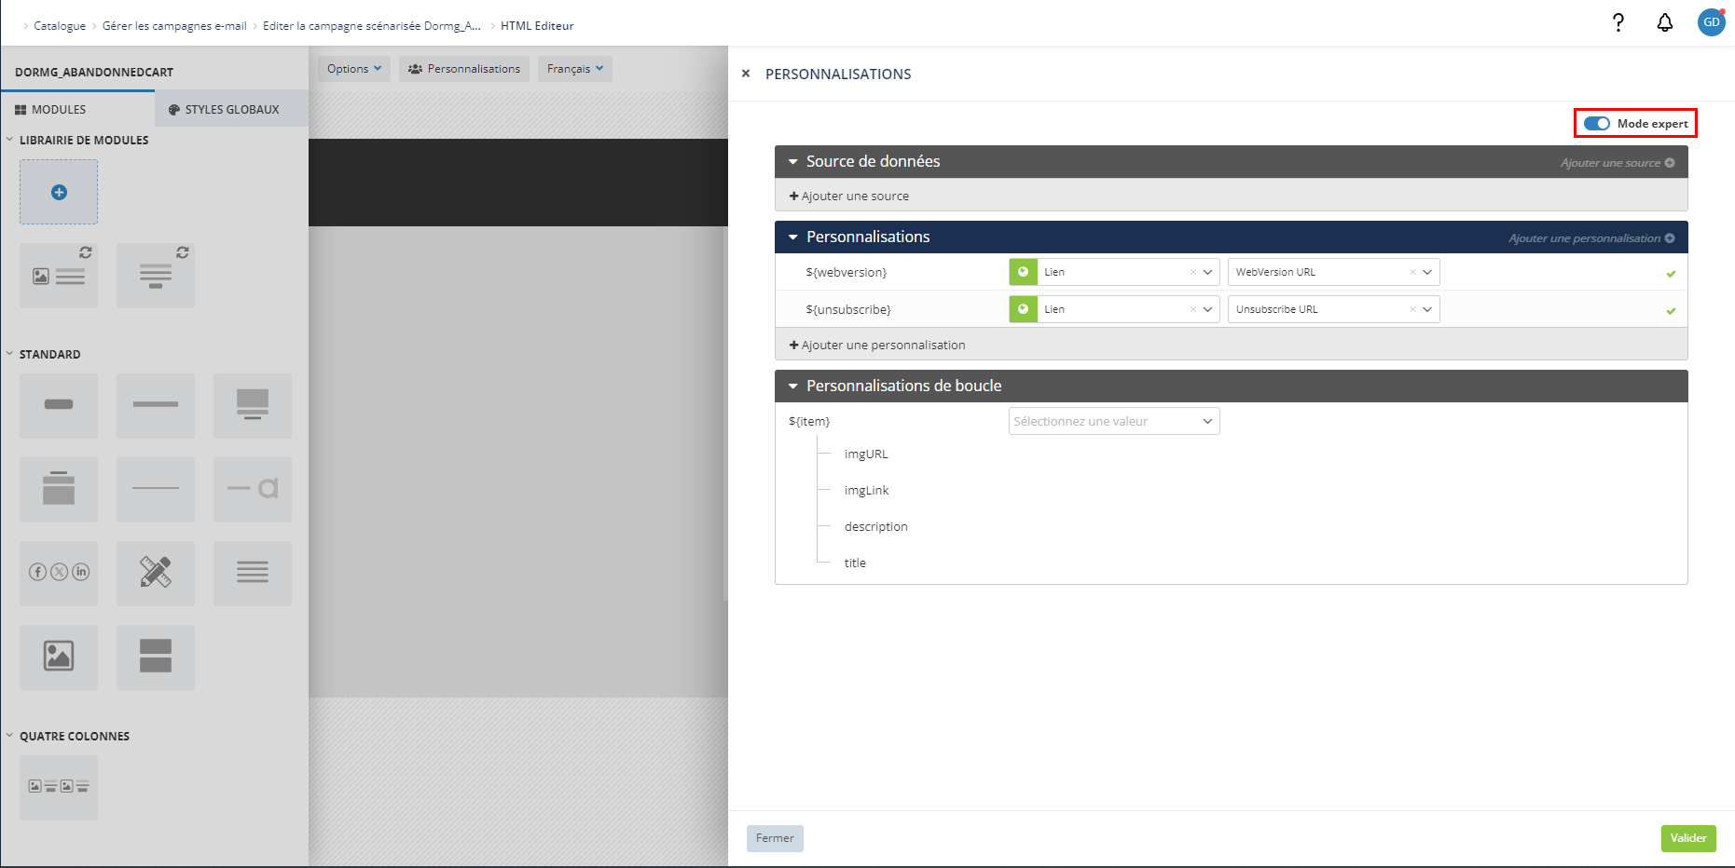This screenshot has width=1735, height=868.
Task: Go to Gérer les campagnes e-mail breadcrumb
Action: (174, 26)
